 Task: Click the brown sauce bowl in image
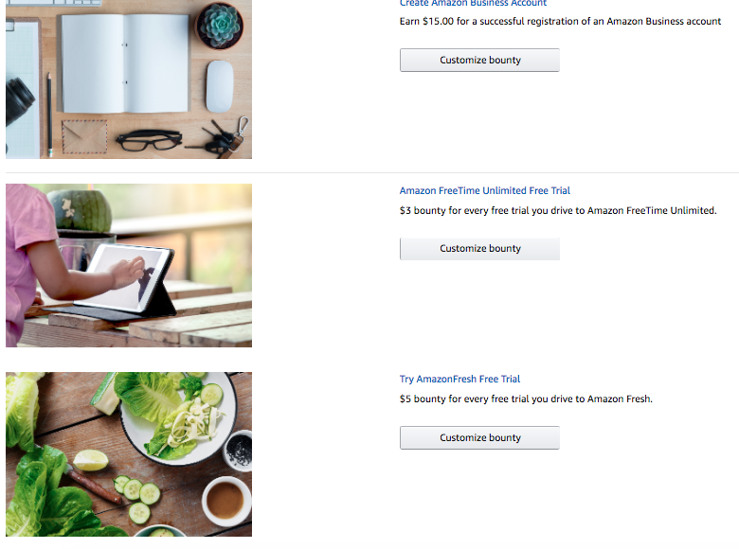[225, 502]
